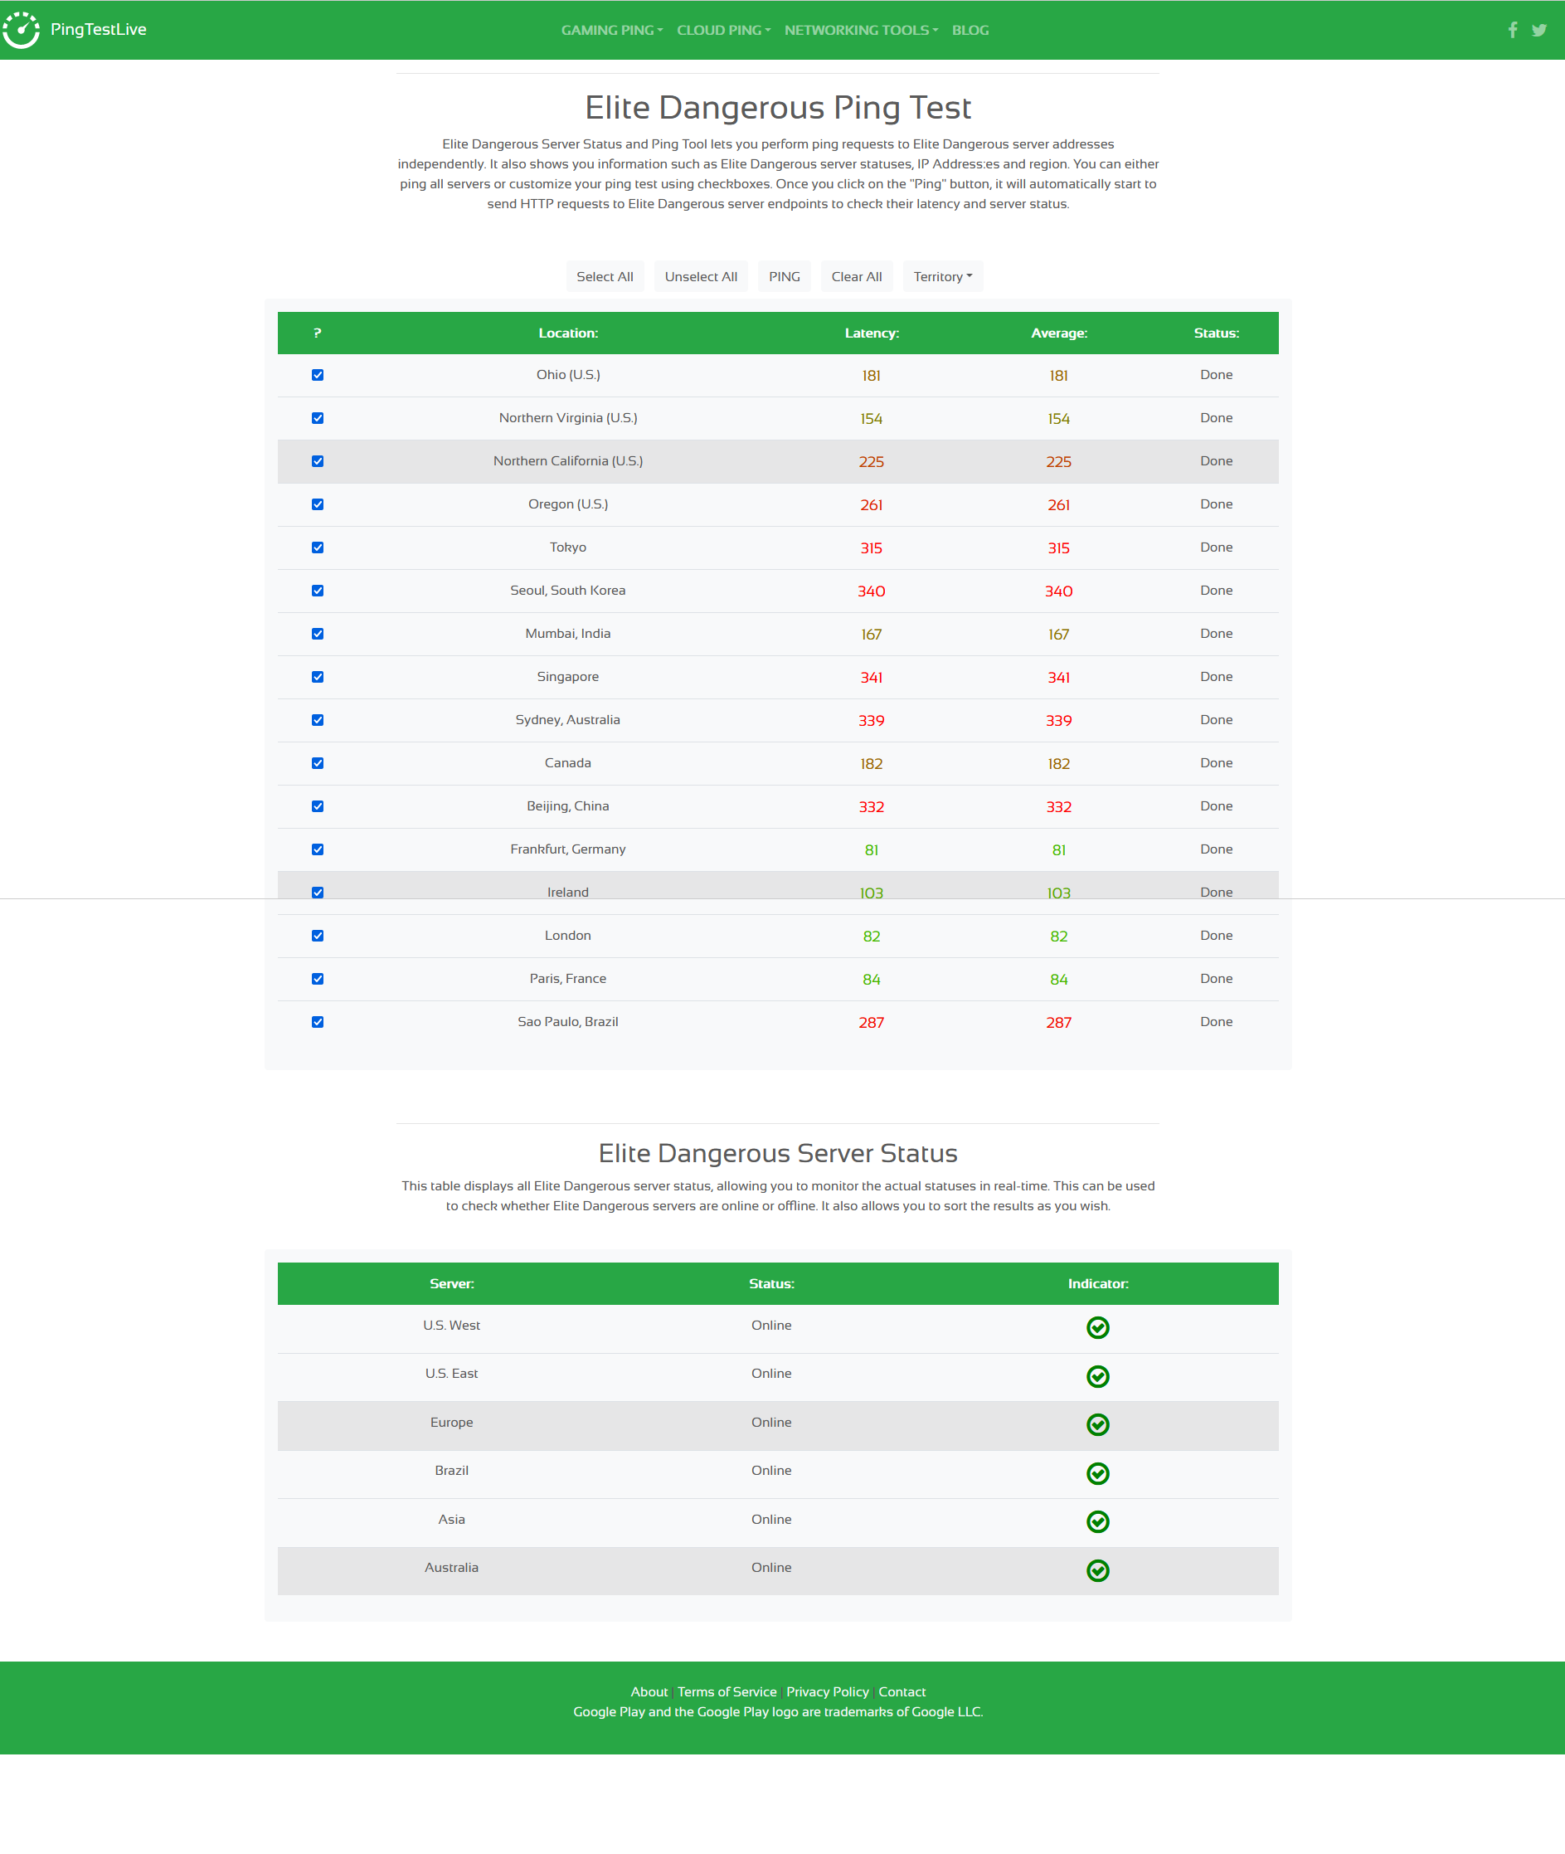
Task: Click the PingTestLive gauge logo icon
Action: 22,30
